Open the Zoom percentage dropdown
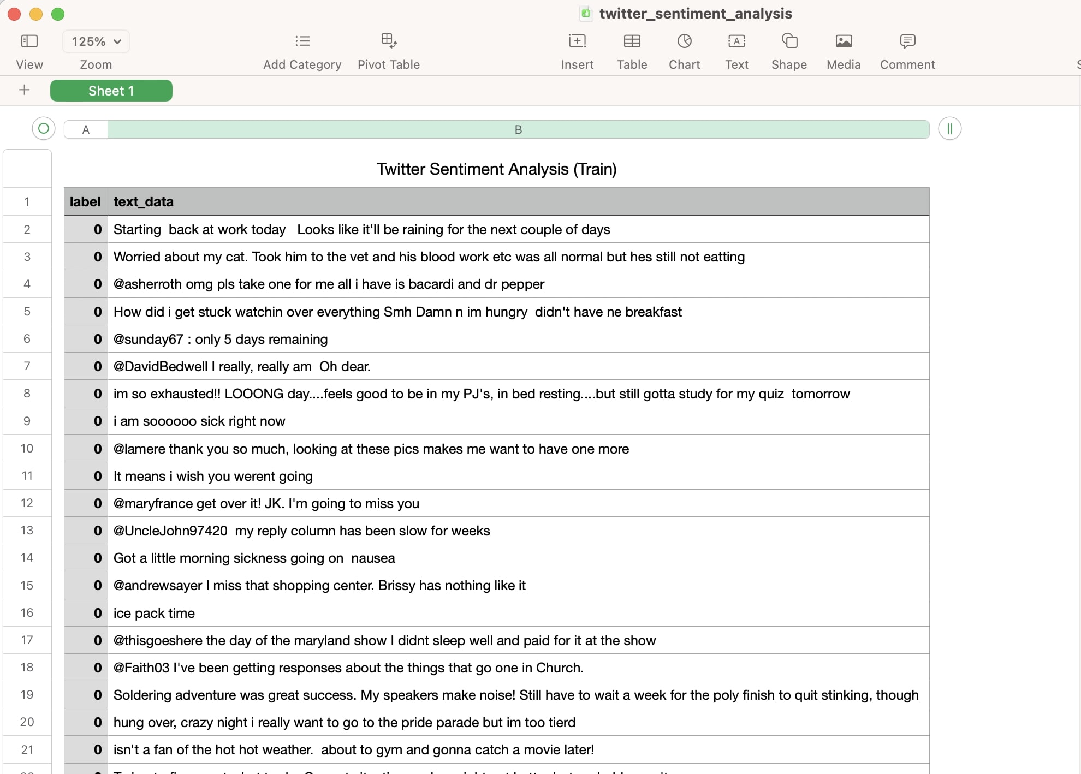The image size is (1081, 774). (96, 41)
